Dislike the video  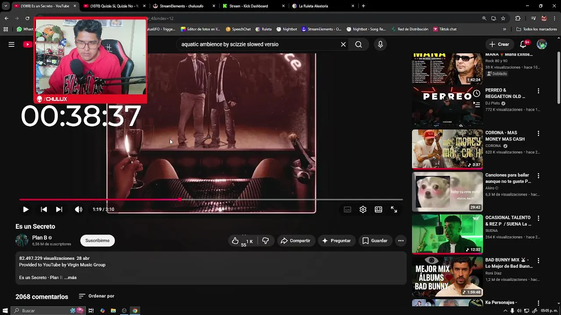(x=266, y=241)
